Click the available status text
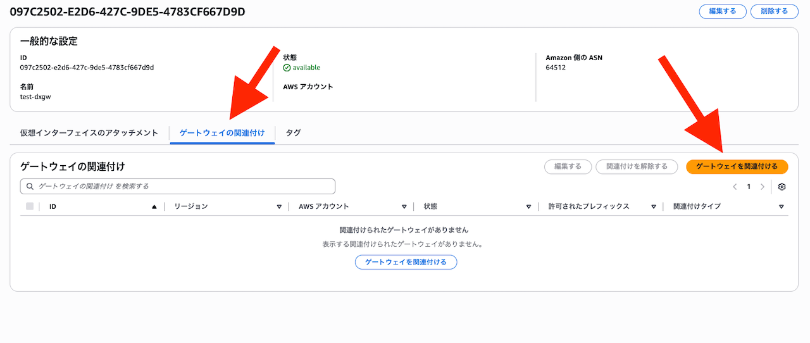Image resolution: width=810 pixels, height=343 pixels. click(306, 68)
